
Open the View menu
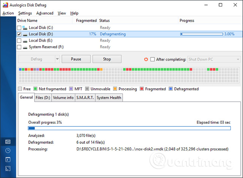point(62,13)
